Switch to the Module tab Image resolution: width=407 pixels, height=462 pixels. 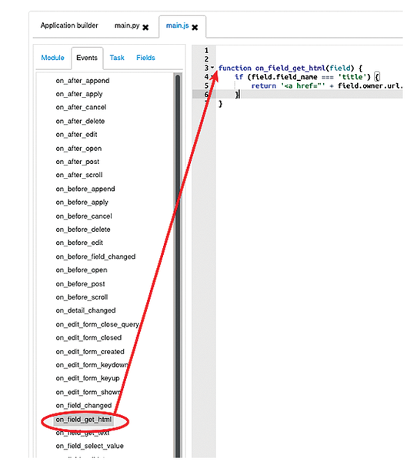point(53,58)
